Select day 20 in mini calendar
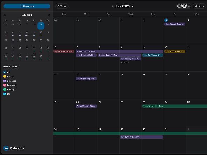This screenshot has width=207, height=155. [x=13, y=48]
